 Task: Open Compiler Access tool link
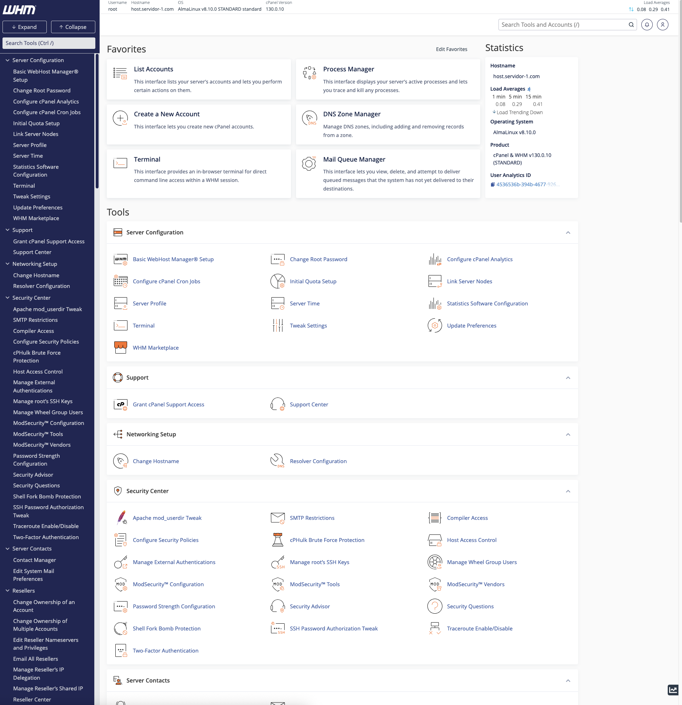coord(467,518)
